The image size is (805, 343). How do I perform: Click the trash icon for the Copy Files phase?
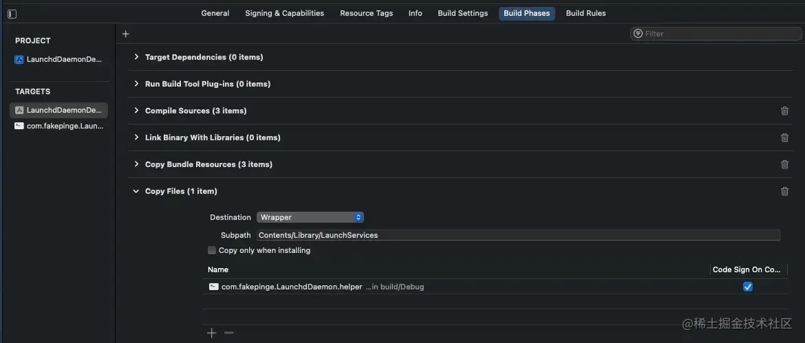[784, 191]
